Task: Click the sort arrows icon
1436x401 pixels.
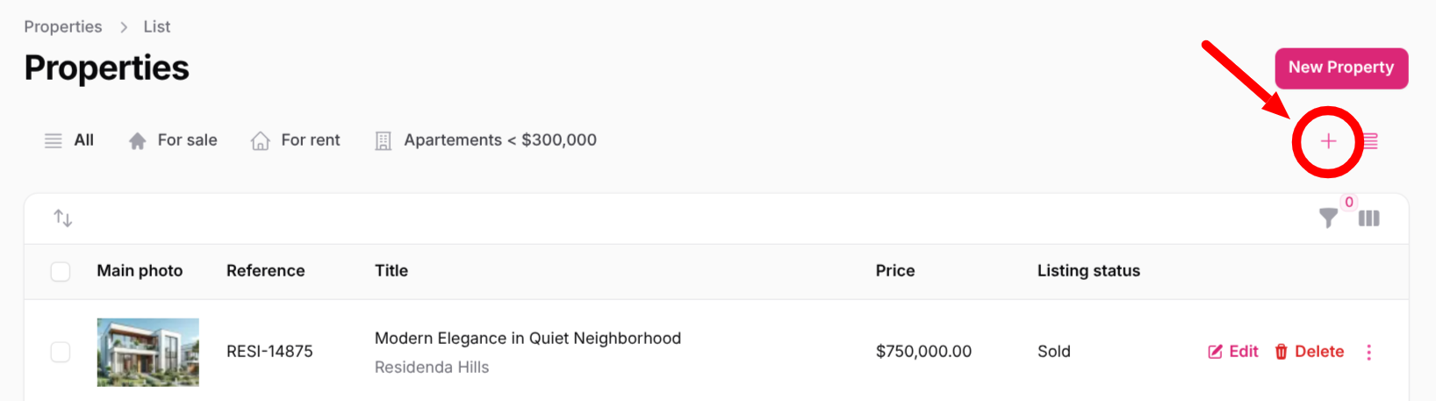Action: [63, 218]
